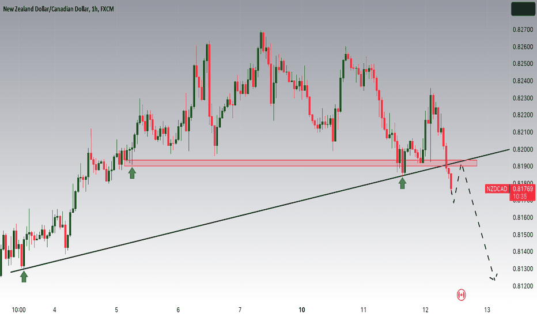Click date 4 on the time axis

point(55,310)
